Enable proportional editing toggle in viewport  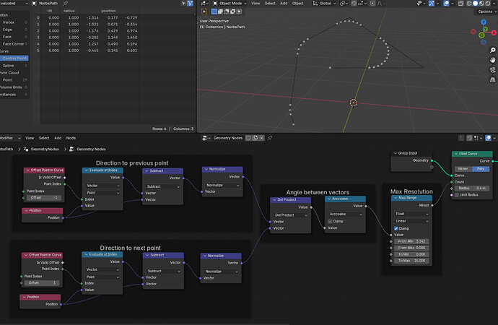(372, 3)
